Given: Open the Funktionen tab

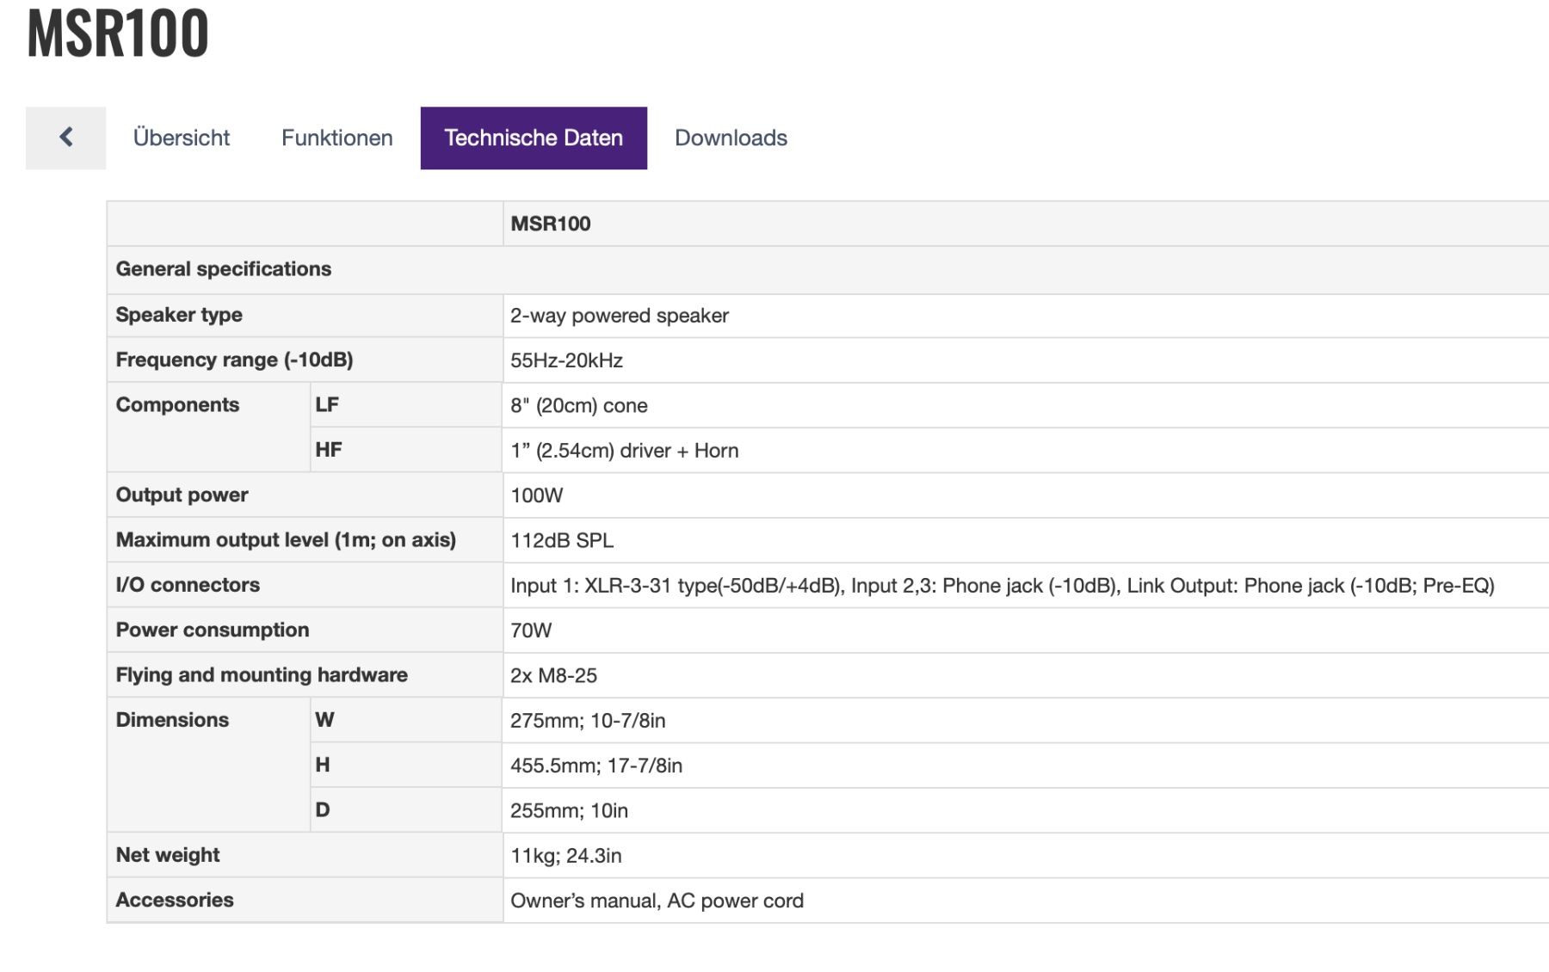Looking at the screenshot, I should (336, 138).
